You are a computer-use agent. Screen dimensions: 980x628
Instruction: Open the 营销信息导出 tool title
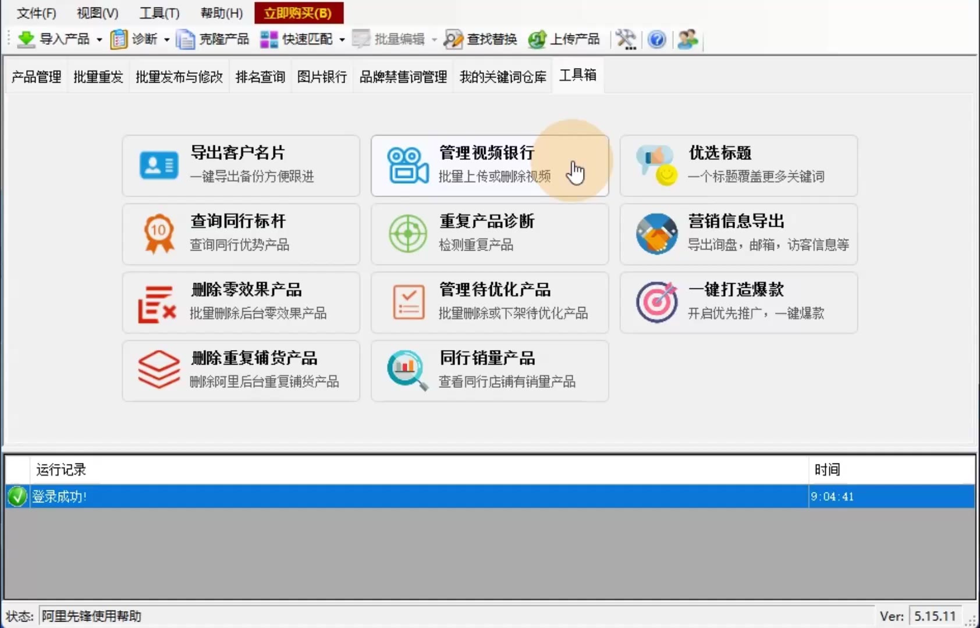coord(736,222)
